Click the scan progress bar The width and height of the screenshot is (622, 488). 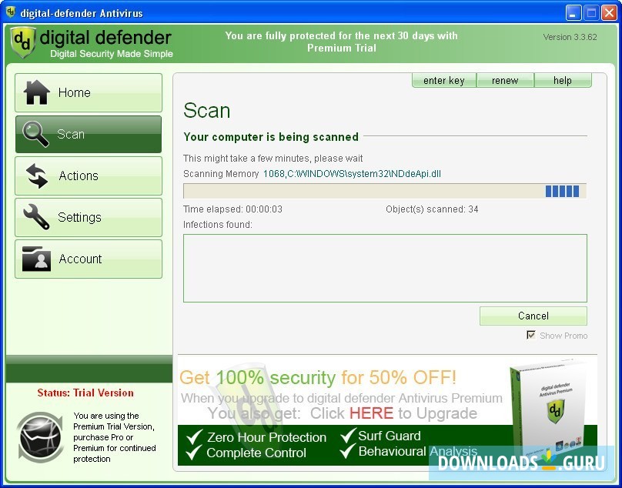pos(385,191)
